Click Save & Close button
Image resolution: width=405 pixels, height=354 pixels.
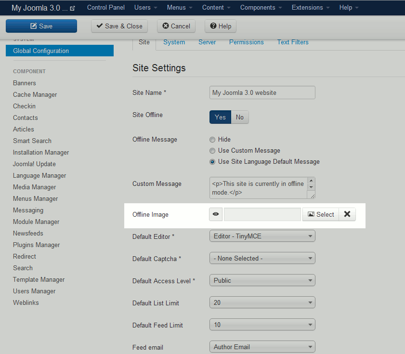coord(119,26)
